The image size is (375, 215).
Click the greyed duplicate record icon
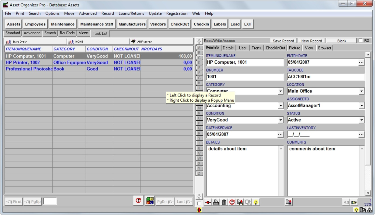(x=248, y=202)
